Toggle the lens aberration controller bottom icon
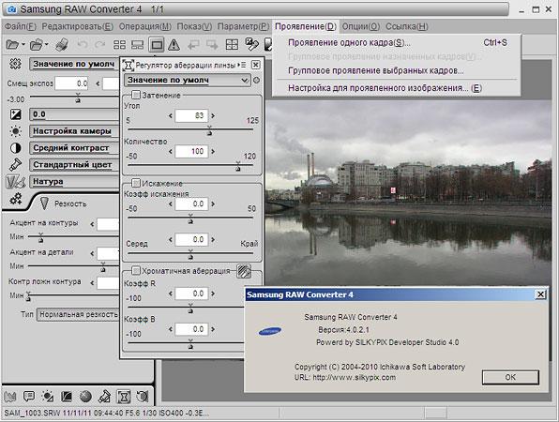559x422 pixels. click(124, 397)
